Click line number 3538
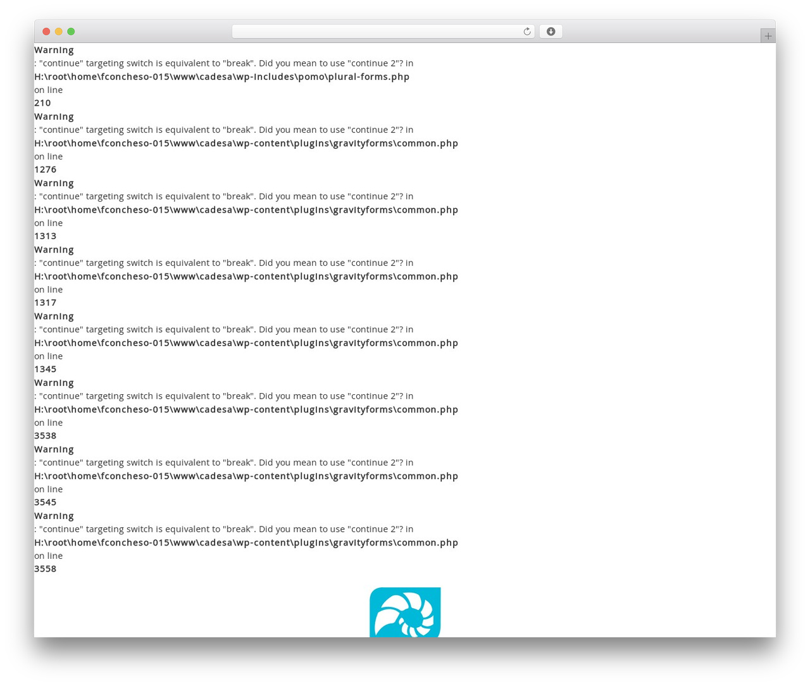Viewport: 810px width, 686px height. pos(45,435)
